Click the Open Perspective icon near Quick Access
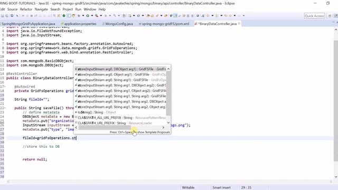Screen dimensions: 338x190 tap(330, 16)
